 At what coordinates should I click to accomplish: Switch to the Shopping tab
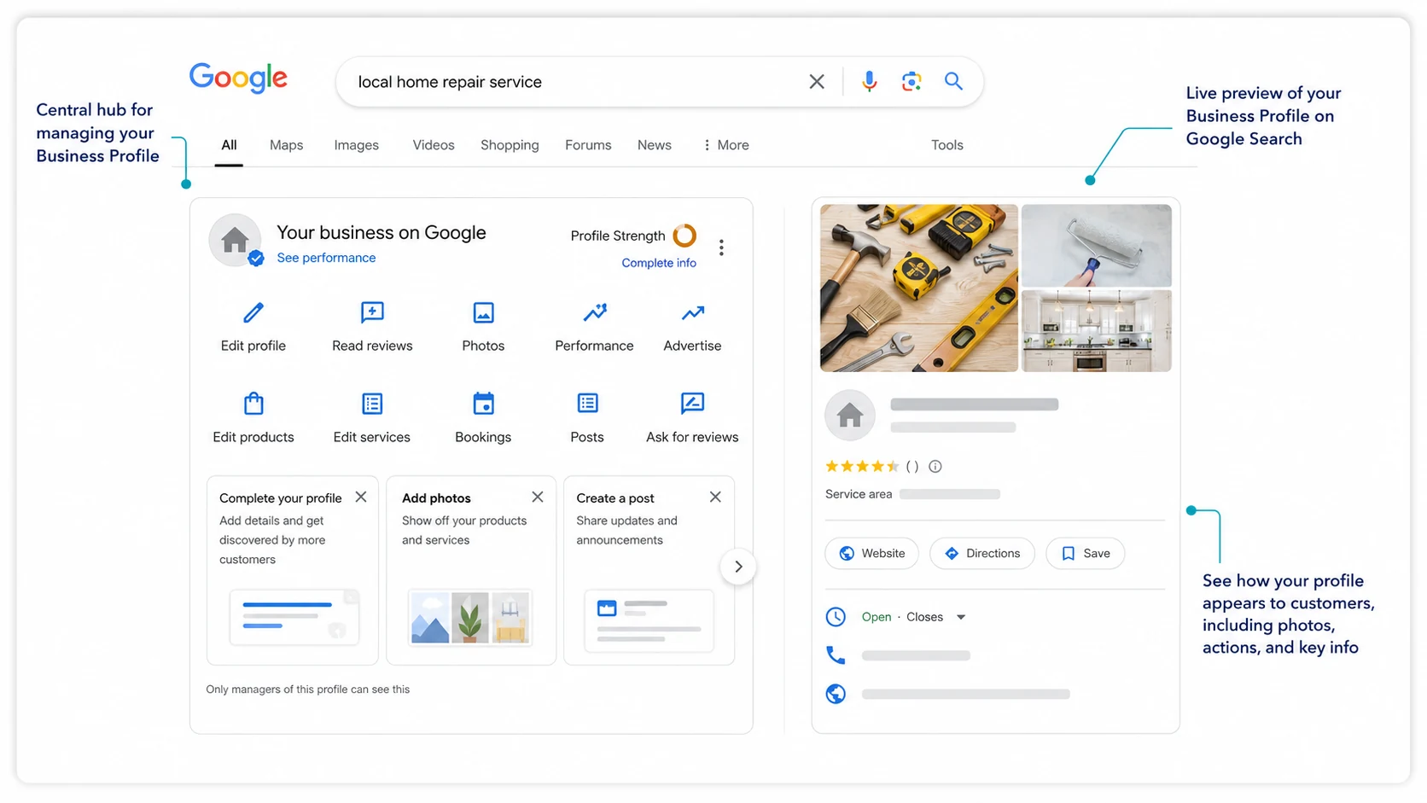(x=510, y=145)
